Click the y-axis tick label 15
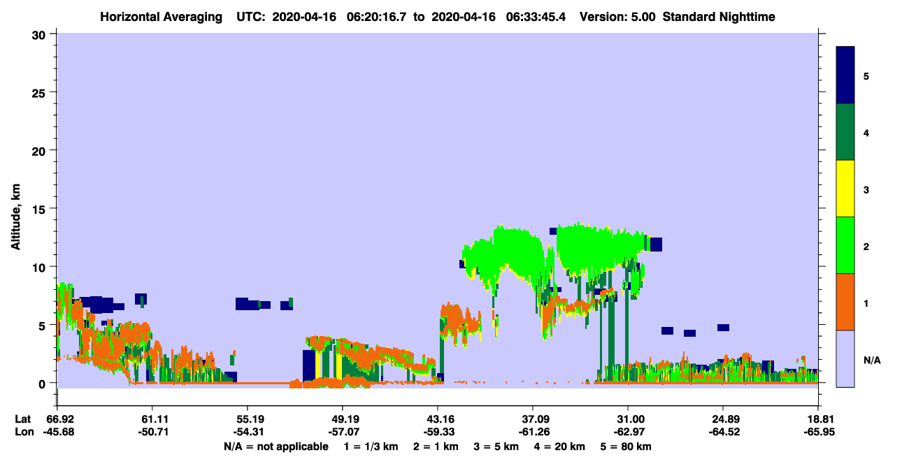This screenshot has height=466, width=909. pyautogui.click(x=41, y=209)
